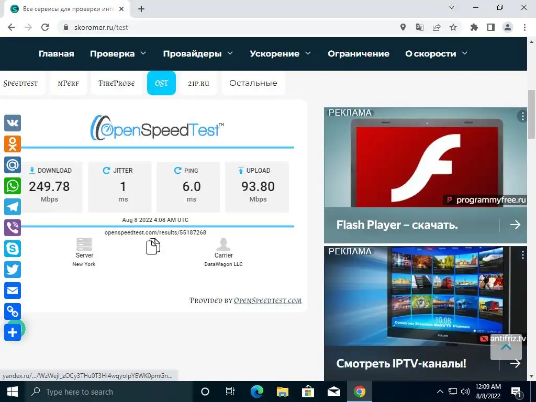Viewport: 536px width, 402px height.
Task: Expand О скорости dropdown menu
Action: [436, 54]
